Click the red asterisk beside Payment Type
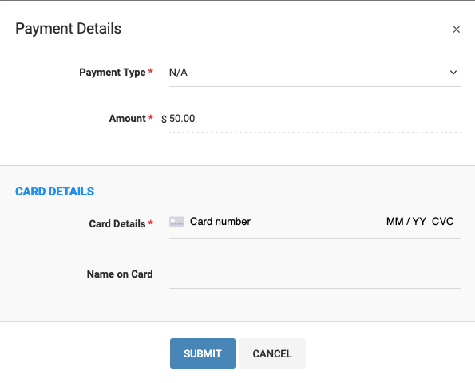The width and height of the screenshot is (475, 383). click(x=151, y=71)
